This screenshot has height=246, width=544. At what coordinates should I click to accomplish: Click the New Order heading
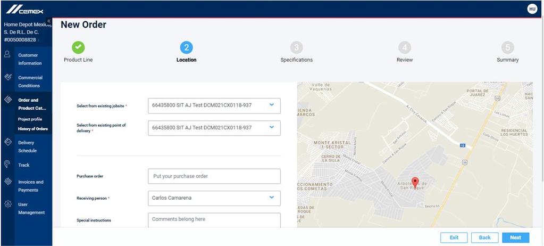83,24
